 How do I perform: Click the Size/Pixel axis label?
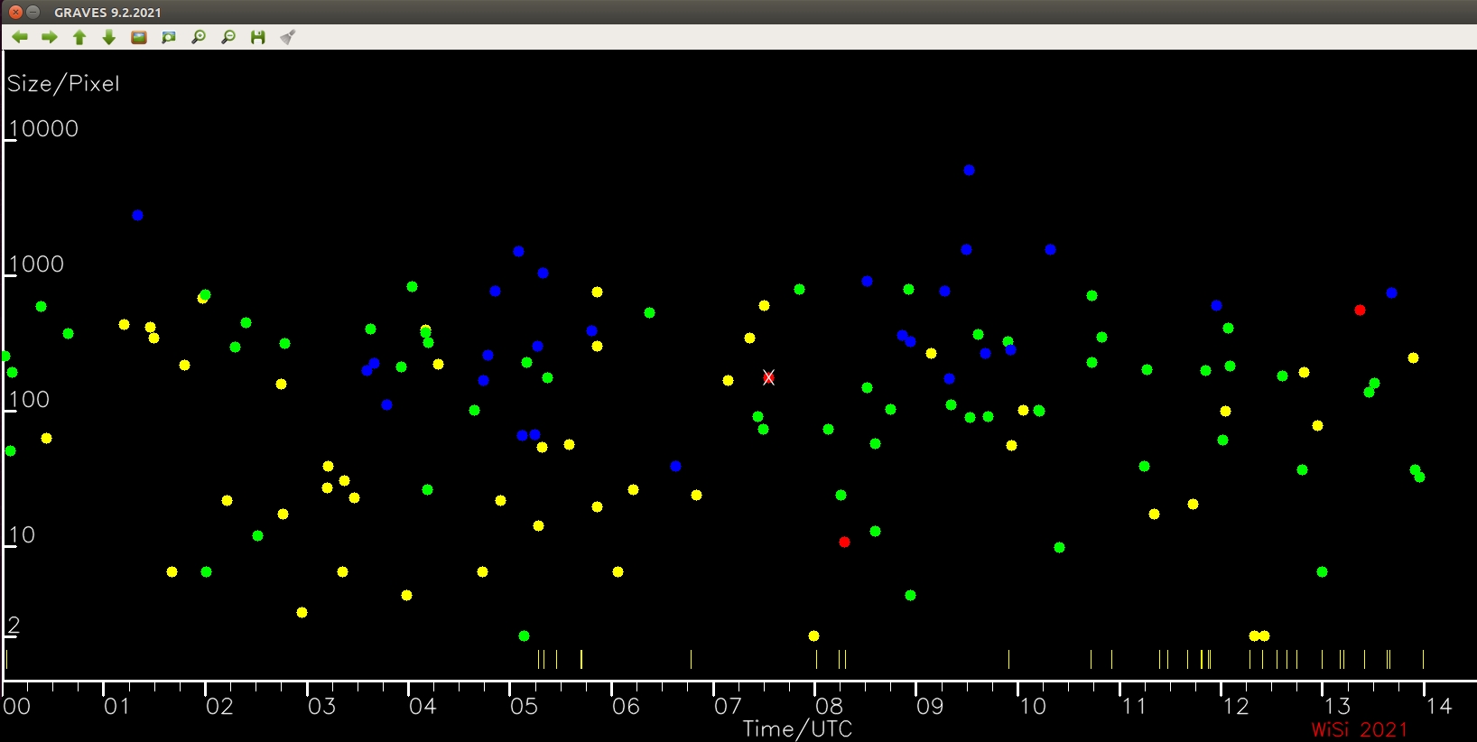(63, 84)
